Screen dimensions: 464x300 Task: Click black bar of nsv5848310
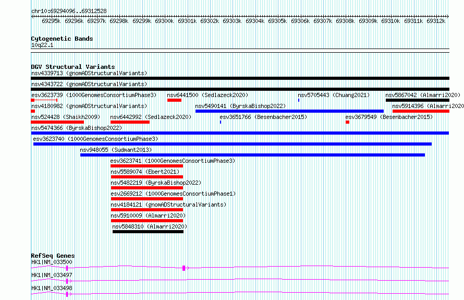148,232
